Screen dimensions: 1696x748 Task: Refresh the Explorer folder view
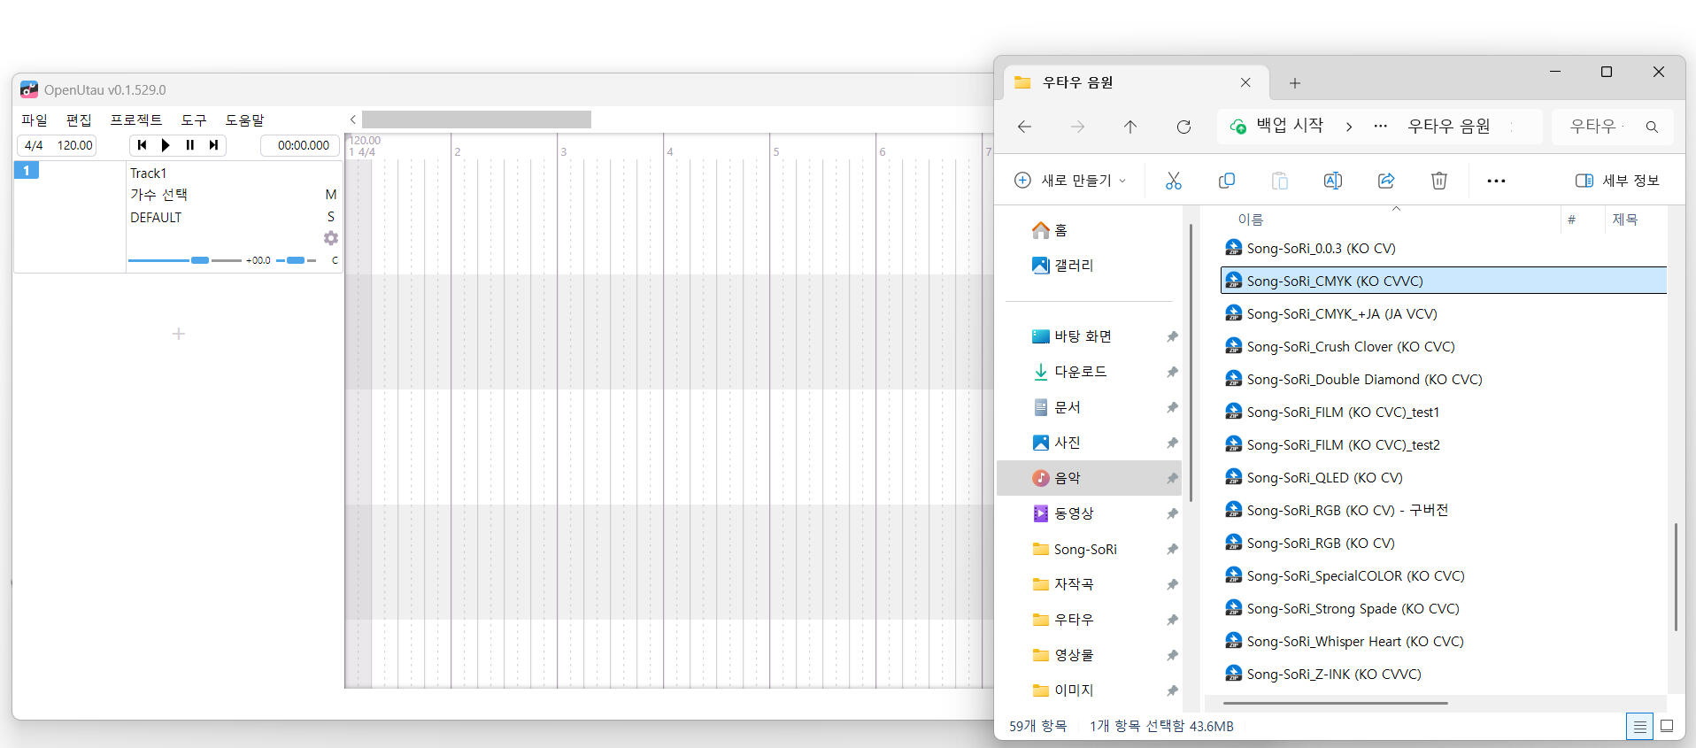coord(1183,127)
